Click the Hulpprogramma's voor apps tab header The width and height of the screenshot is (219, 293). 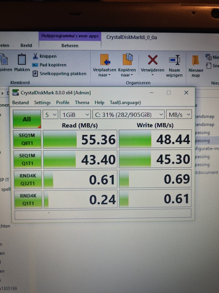(x=70, y=36)
